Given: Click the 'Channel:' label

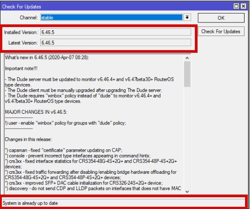Looking at the screenshot, I should [x=28, y=18].
